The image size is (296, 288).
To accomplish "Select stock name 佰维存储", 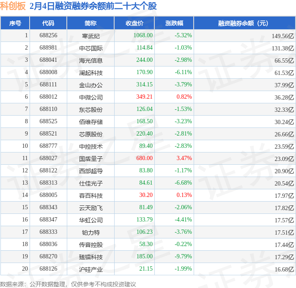I will (x=91, y=122).
